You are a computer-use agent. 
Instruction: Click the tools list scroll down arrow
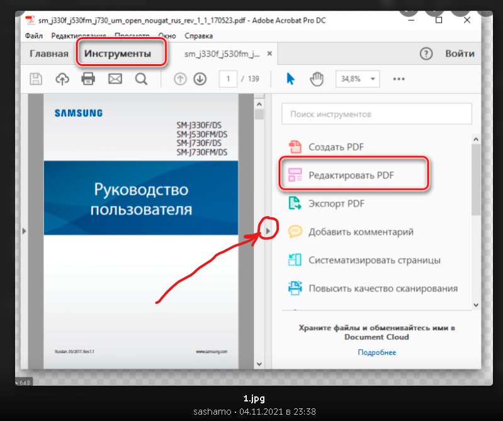click(476, 305)
